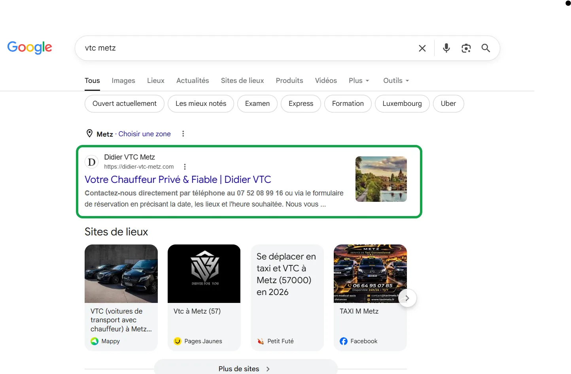Screen dimensions: 571x374
Task: Select the Examen filter chip
Action: click(257, 103)
